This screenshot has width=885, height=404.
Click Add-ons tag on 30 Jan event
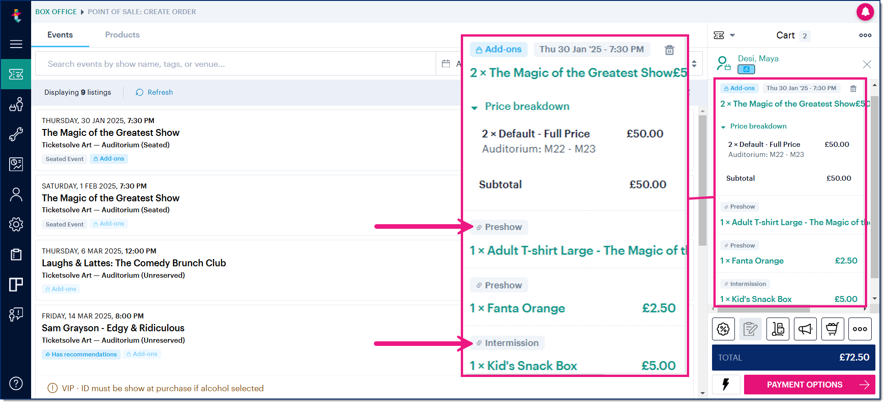[109, 159]
